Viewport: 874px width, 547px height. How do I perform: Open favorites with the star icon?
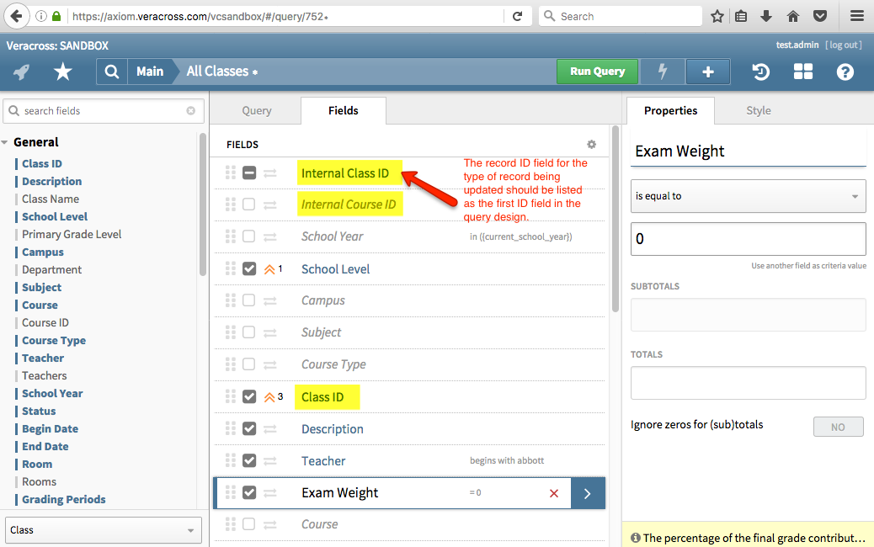pyautogui.click(x=63, y=72)
